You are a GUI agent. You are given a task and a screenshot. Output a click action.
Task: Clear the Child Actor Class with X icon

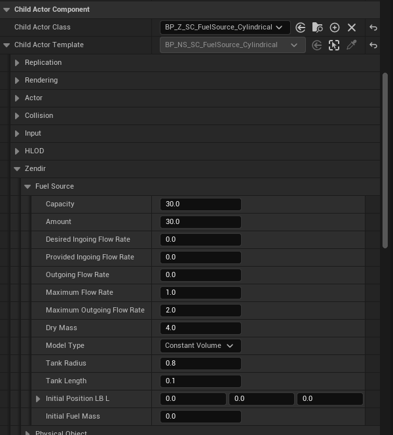(352, 28)
